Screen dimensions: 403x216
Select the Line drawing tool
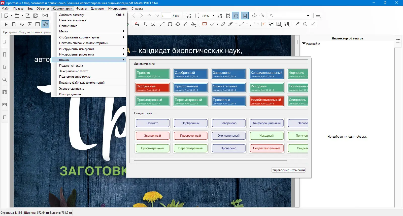click(162, 24)
